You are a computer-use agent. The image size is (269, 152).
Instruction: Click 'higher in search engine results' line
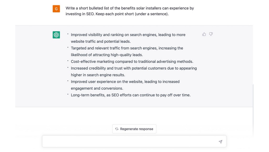[98, 75]
